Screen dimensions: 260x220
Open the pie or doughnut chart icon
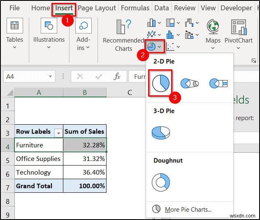click(151, 47)
